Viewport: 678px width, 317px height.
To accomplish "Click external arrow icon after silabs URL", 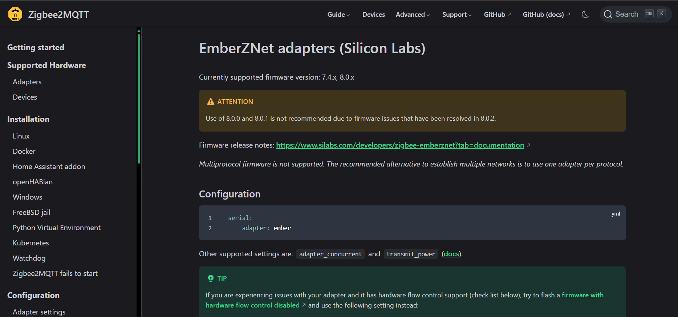I will [x=528, y=145].
